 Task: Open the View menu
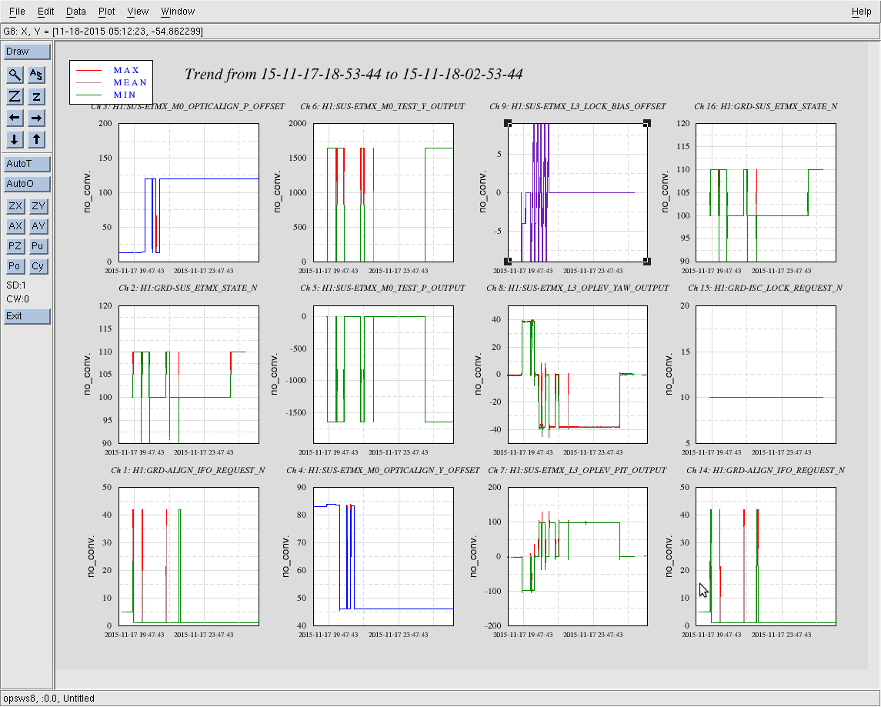[x=138, y=12]
